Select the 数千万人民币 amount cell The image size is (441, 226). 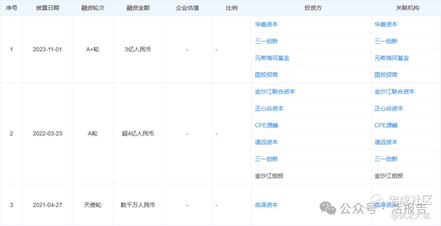click(x=138, y=205)
